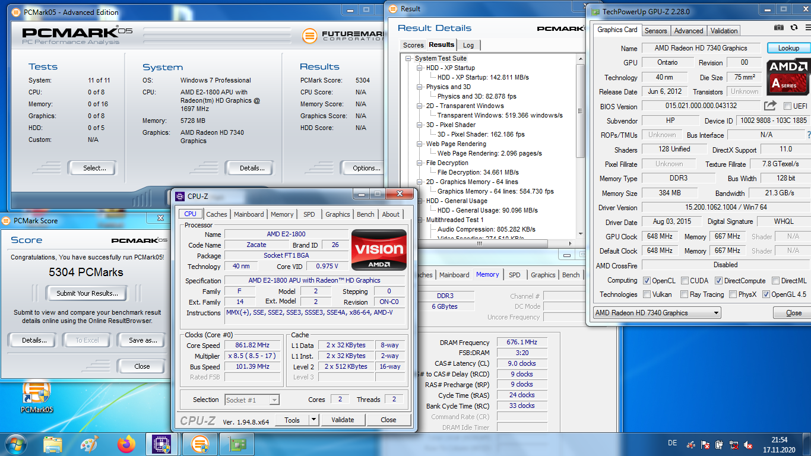Click the BIOS export arrow icon in GPU-Z
Screen dimensions: 811x456
770,106
